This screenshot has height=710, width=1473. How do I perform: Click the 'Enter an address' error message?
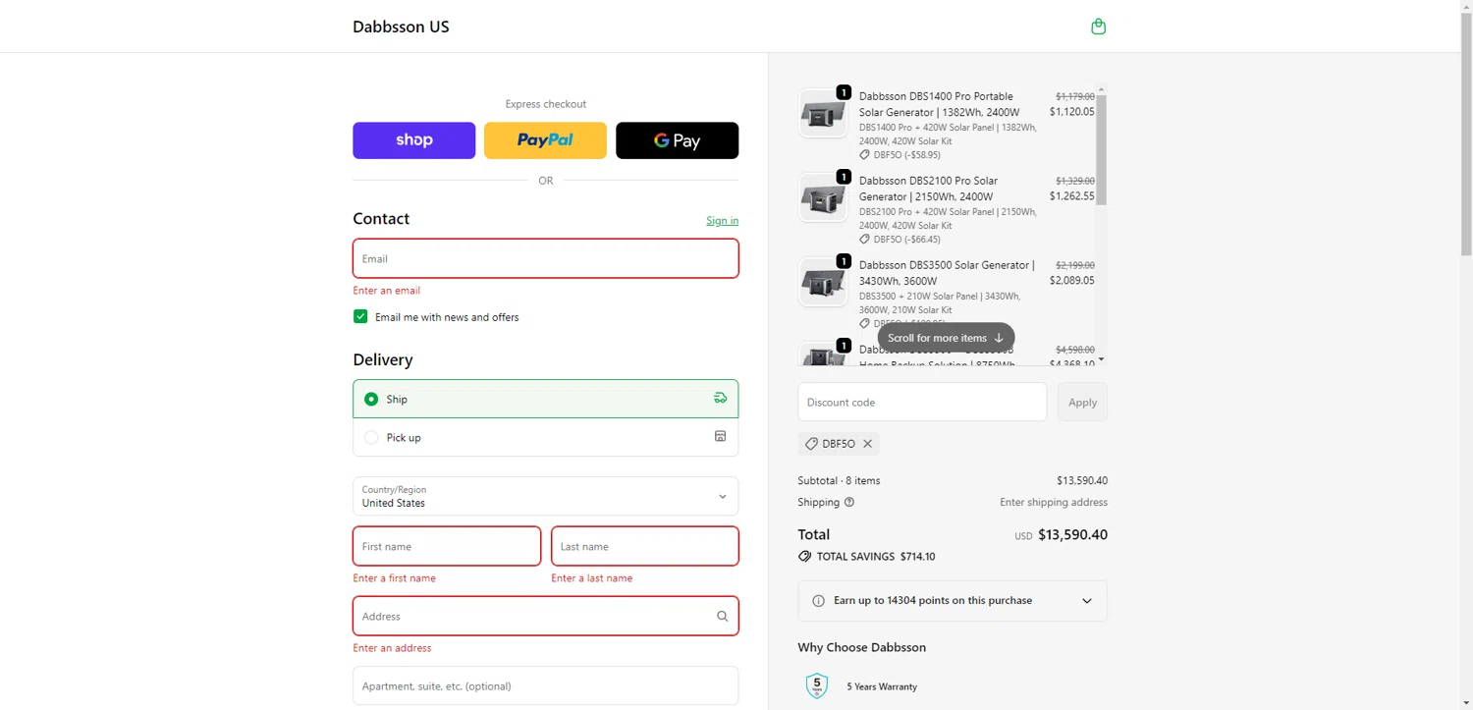tap(392, 648)
